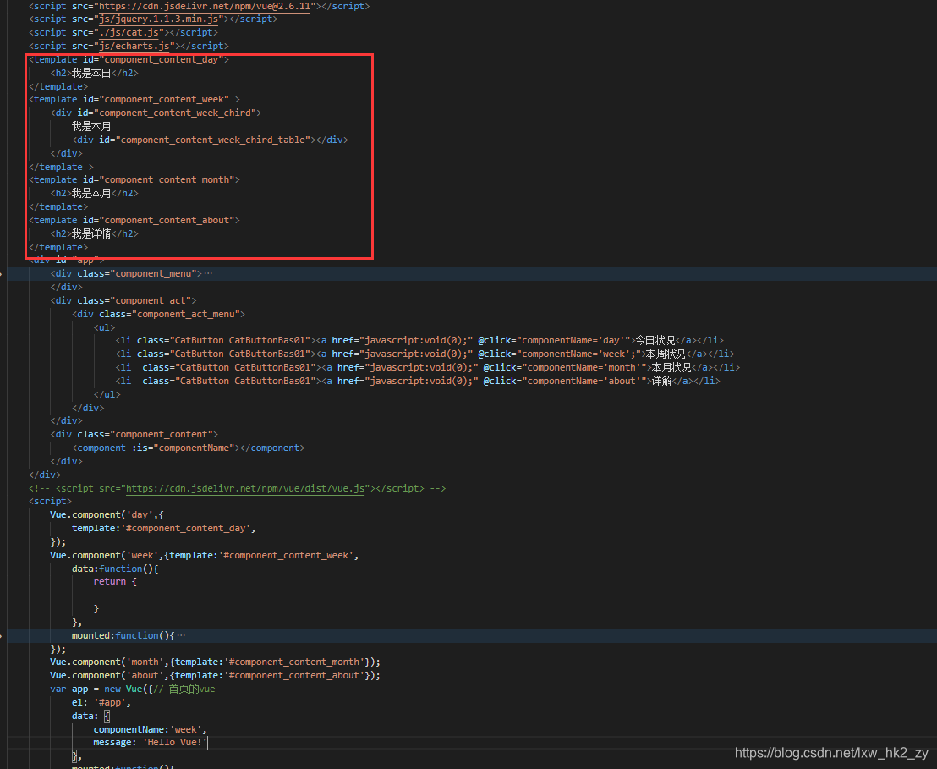The image size is (937, 769).
Task: Click componentName='month' click handler
Action: click(565, 367)
